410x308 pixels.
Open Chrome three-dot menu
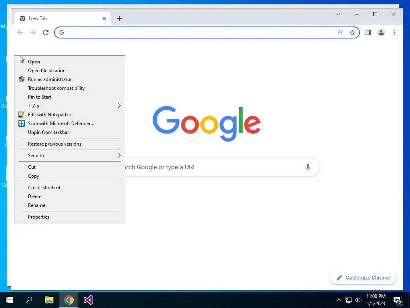(x=394, y=32)
